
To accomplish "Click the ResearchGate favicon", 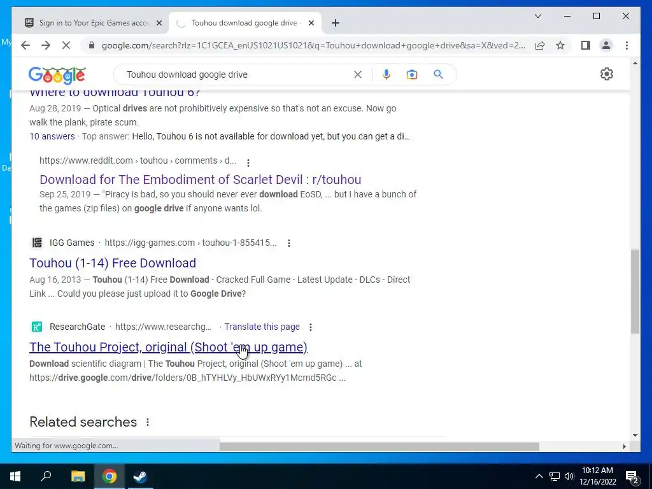I will [36, 327].
